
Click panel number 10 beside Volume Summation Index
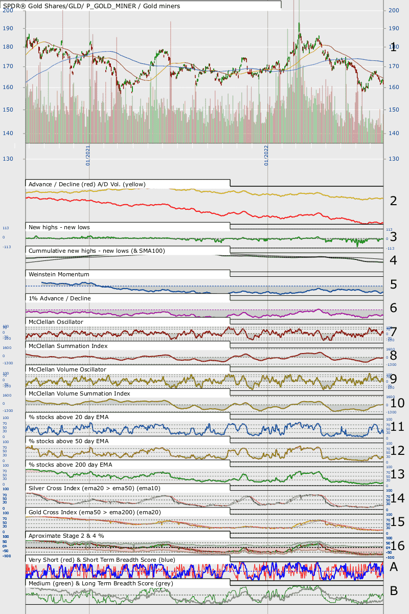point(397,403)
